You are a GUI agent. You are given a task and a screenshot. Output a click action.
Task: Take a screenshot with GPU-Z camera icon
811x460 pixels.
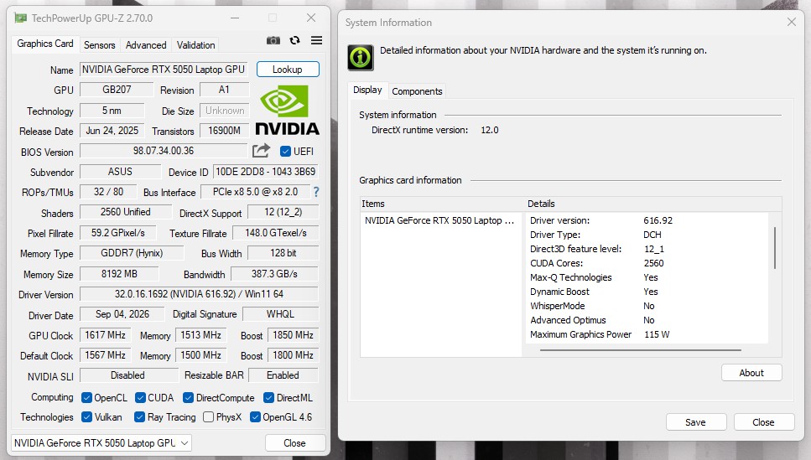coord(273,40)
